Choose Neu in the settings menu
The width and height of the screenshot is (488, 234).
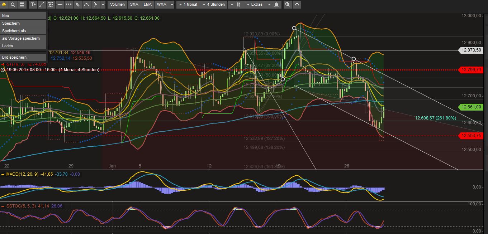23,16
